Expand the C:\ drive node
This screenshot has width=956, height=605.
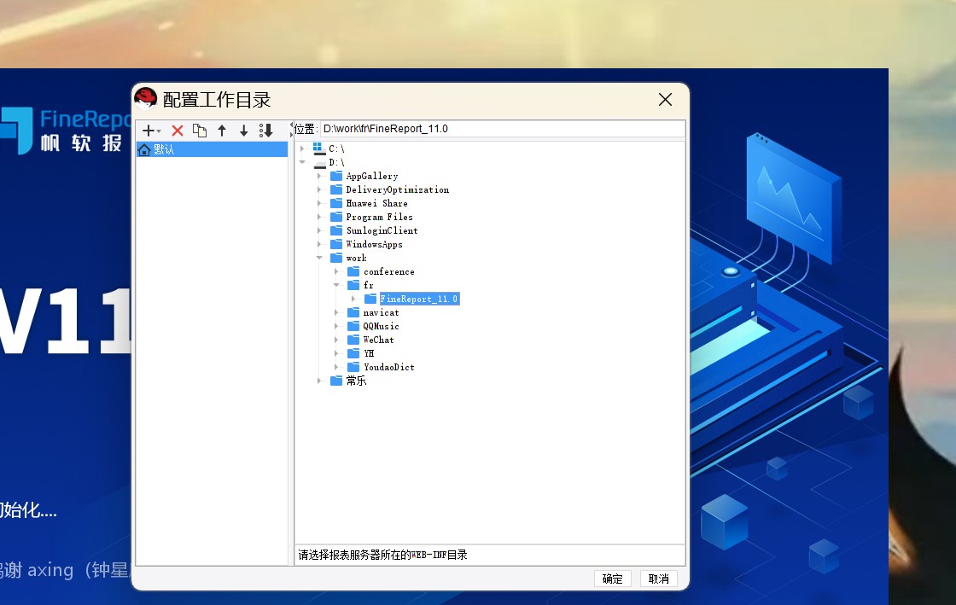click(x=302, y=148)
